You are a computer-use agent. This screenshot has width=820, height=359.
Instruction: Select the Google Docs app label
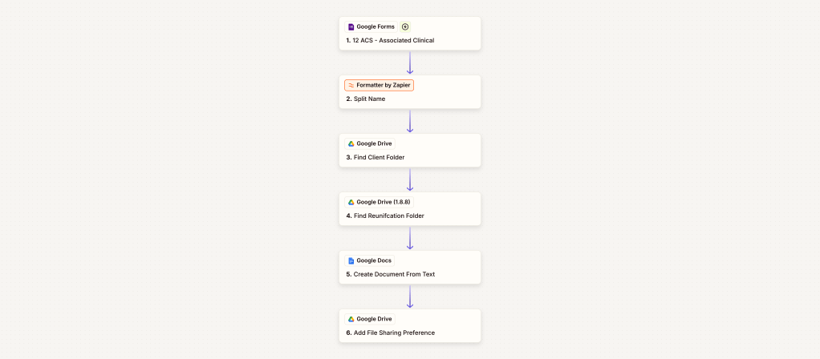374,260
